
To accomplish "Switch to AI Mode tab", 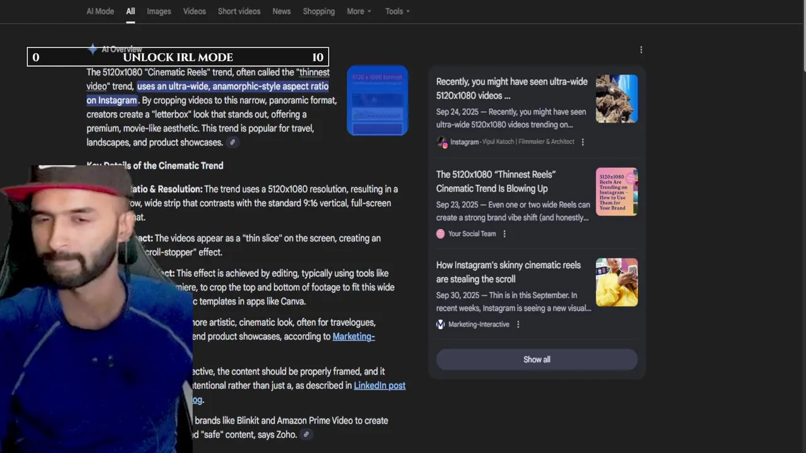I will [100, 11].
